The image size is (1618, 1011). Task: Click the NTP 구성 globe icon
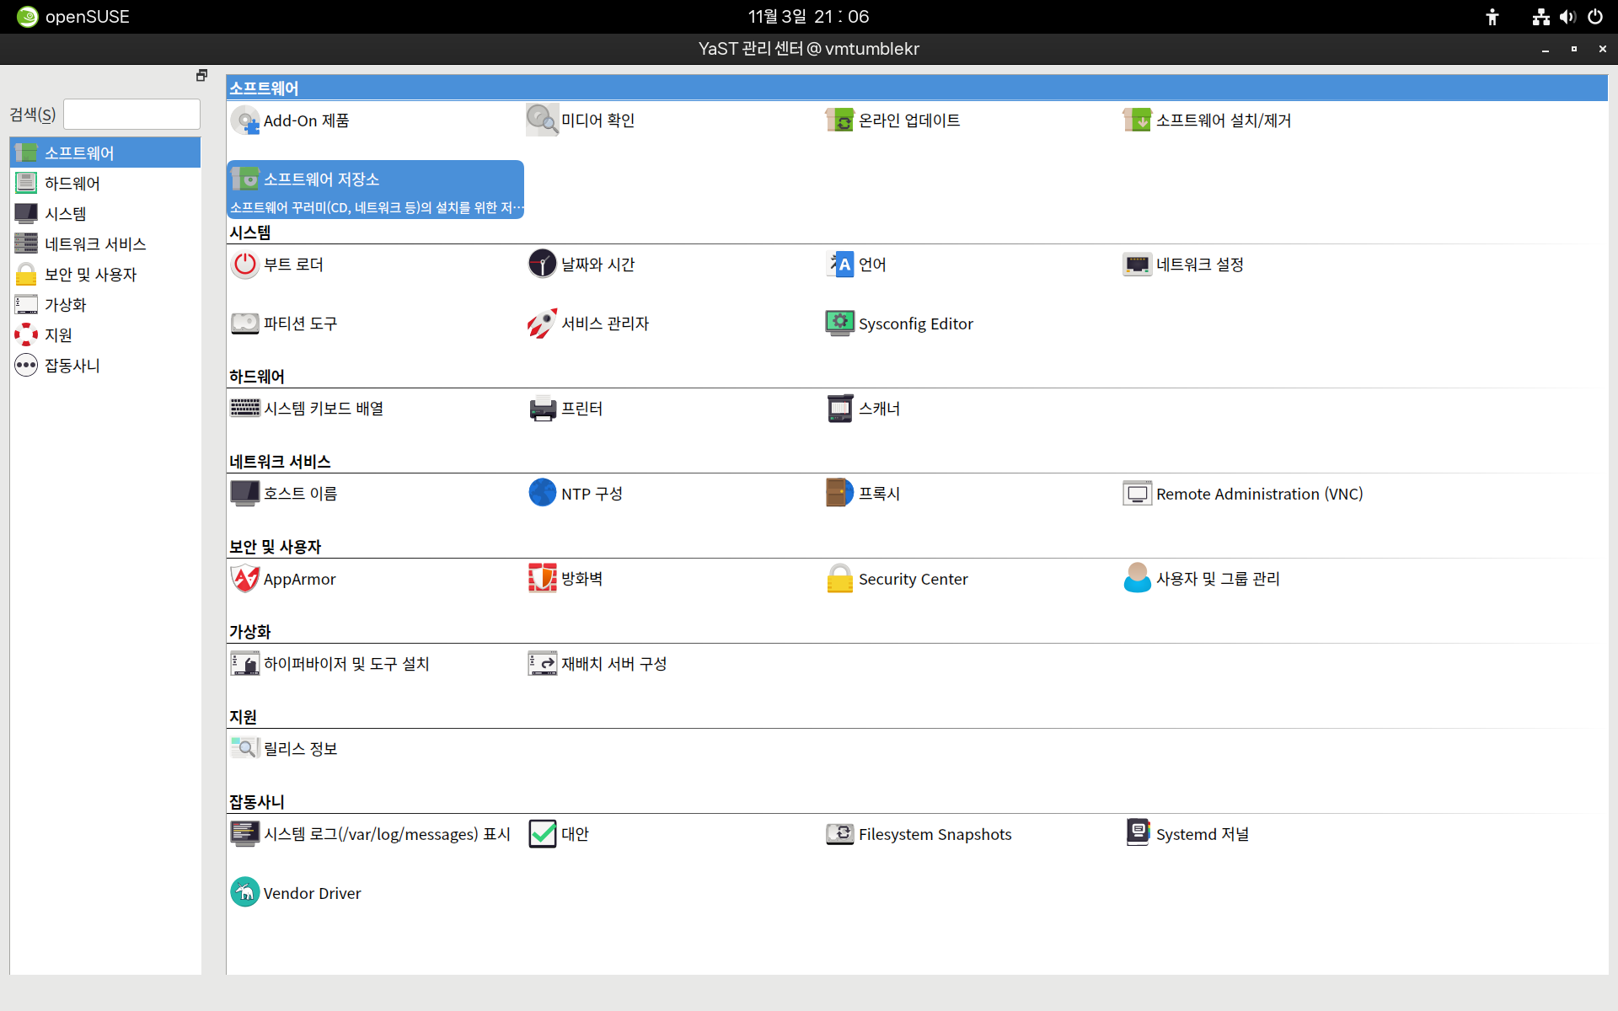coord(542,493)
